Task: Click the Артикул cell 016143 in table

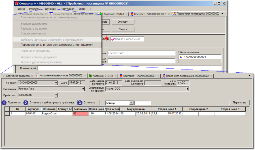Action: [33, 114]
